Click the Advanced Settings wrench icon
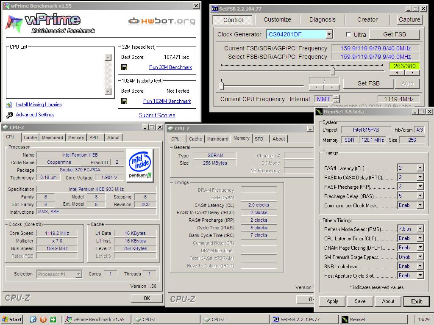 point(9,115)
